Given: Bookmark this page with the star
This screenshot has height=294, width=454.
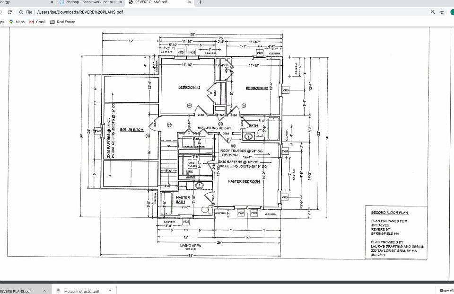Looking at the screenshot, I should 442,12.
